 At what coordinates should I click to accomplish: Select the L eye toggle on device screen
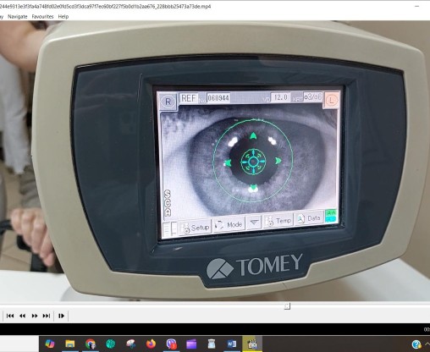[x=332, y=100]
